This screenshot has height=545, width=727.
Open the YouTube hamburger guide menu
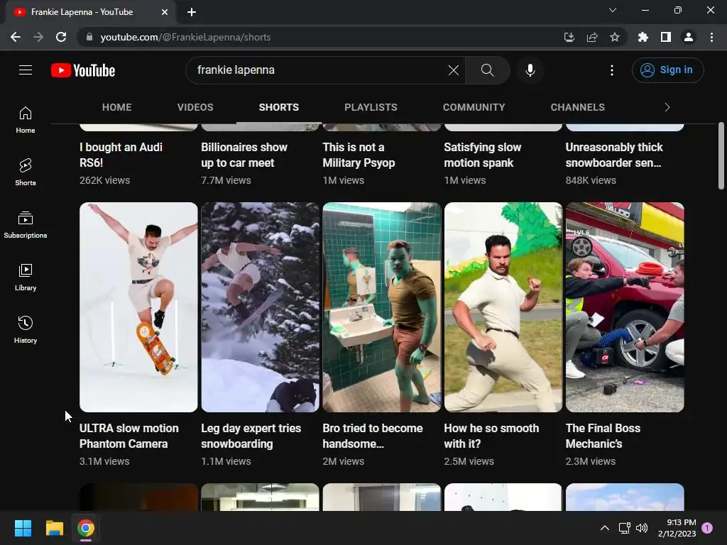click(x=26, y=70)
